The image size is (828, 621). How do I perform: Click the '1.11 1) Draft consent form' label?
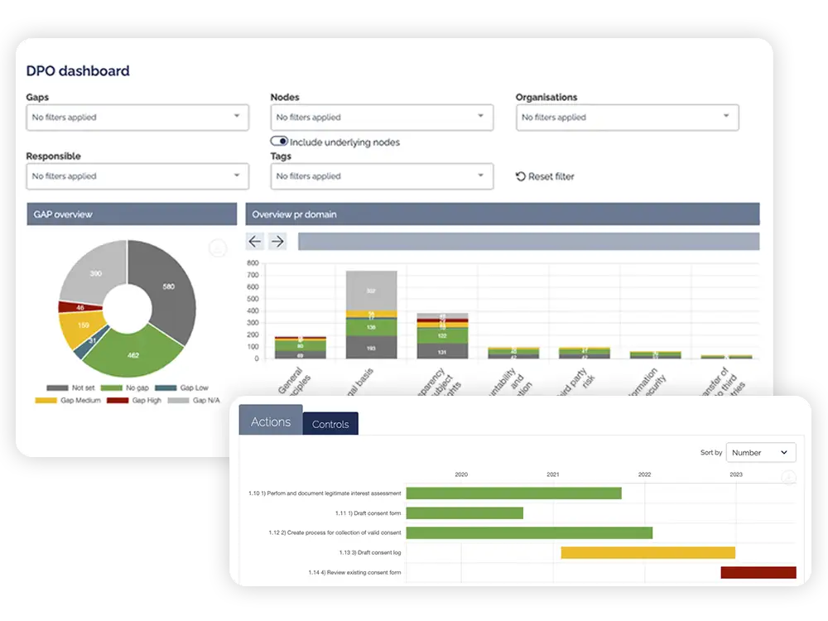pyautogui.click(x=368, y=513)
